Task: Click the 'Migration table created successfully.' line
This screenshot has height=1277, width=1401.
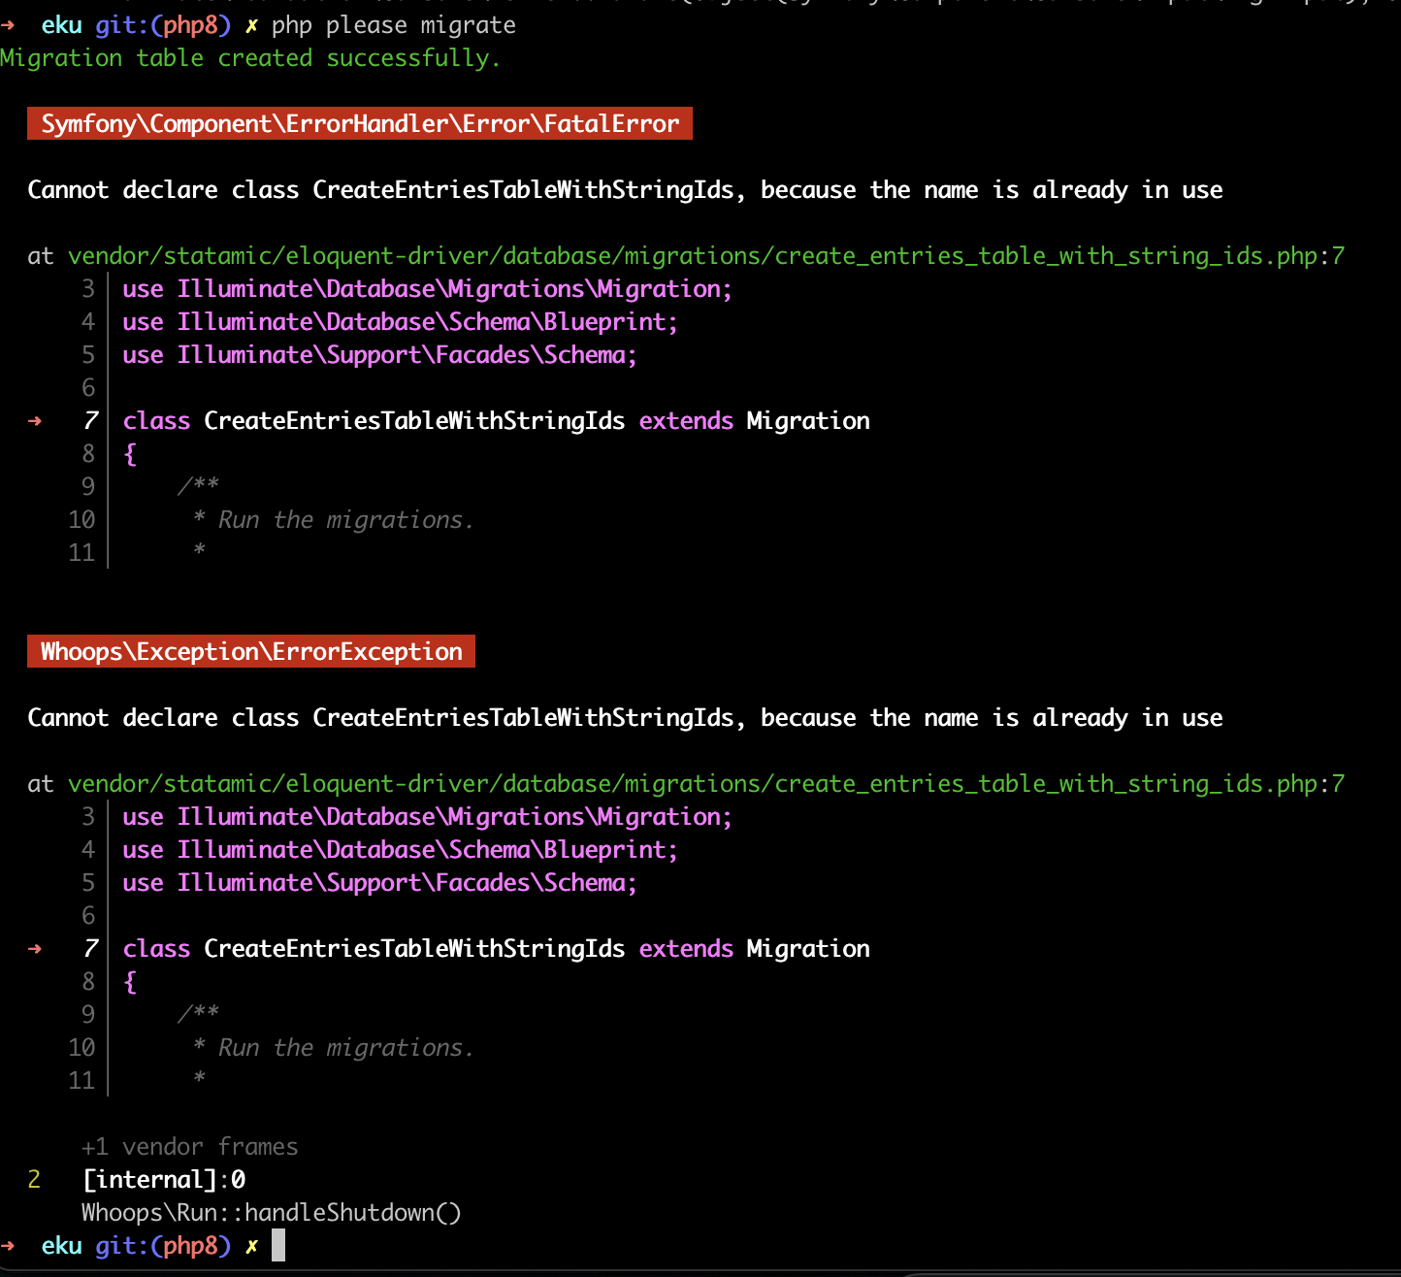Action: (x=250, y=58)
